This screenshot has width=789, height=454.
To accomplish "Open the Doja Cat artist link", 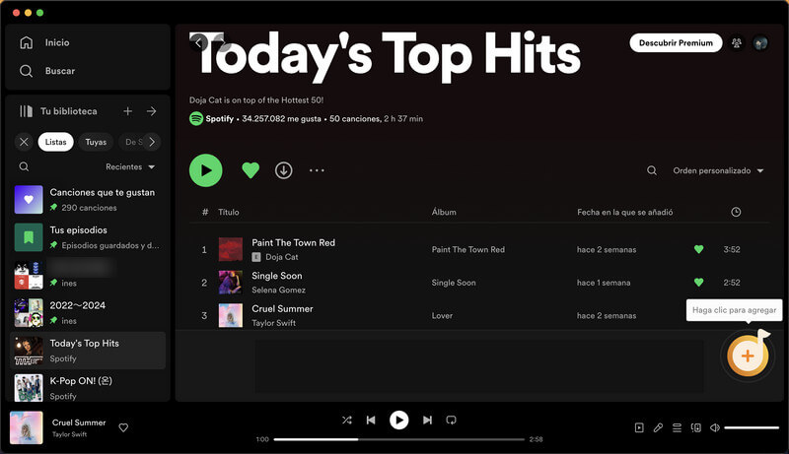I will (x=282, y=257).
